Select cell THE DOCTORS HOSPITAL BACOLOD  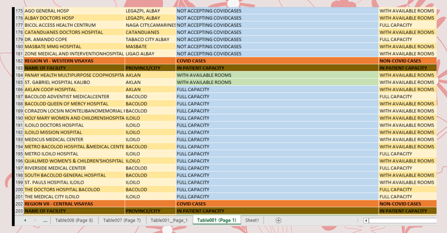74,189
